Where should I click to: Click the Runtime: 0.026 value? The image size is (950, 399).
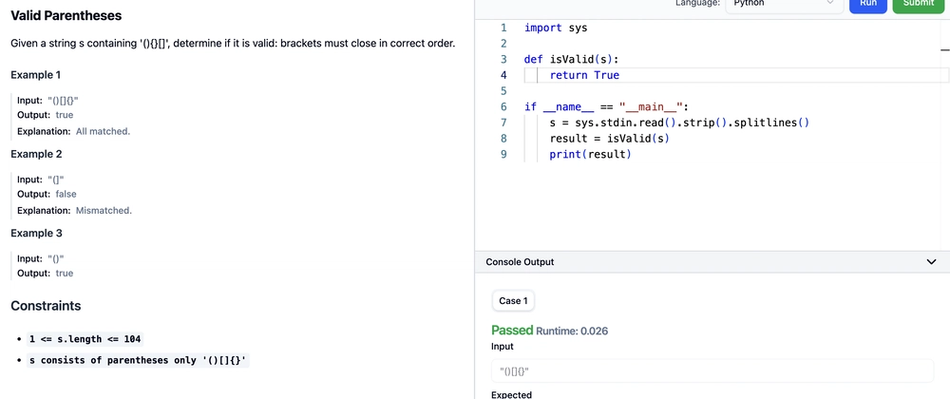(x=572, y=332)
